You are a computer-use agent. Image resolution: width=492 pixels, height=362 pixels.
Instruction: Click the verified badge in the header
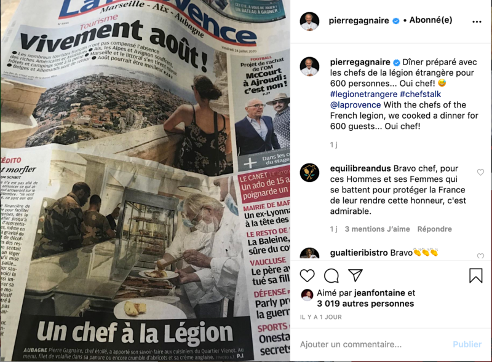[x=396, y=21]
